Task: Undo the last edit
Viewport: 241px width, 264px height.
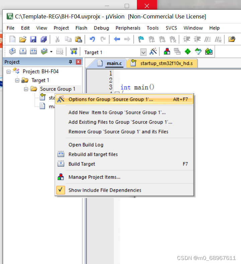Action: [92, 39]
